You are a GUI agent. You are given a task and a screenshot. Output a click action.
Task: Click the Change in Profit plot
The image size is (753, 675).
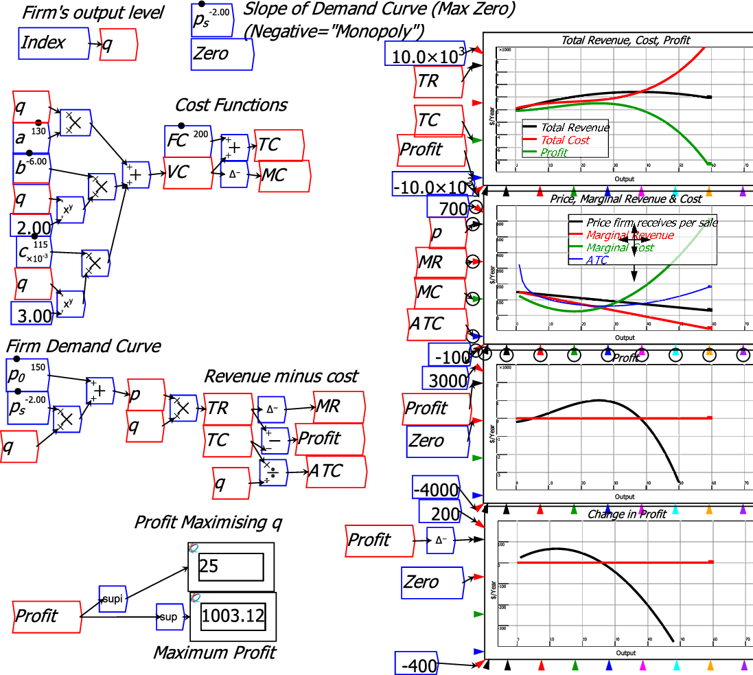pyautogui.click(x=620, y=583)
